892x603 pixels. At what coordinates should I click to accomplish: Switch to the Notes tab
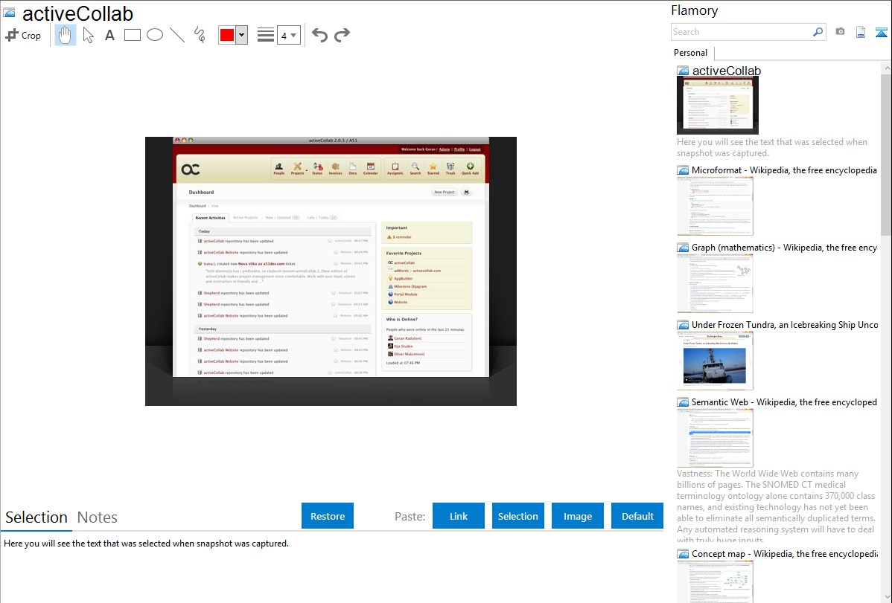click(x=98, y=517)
